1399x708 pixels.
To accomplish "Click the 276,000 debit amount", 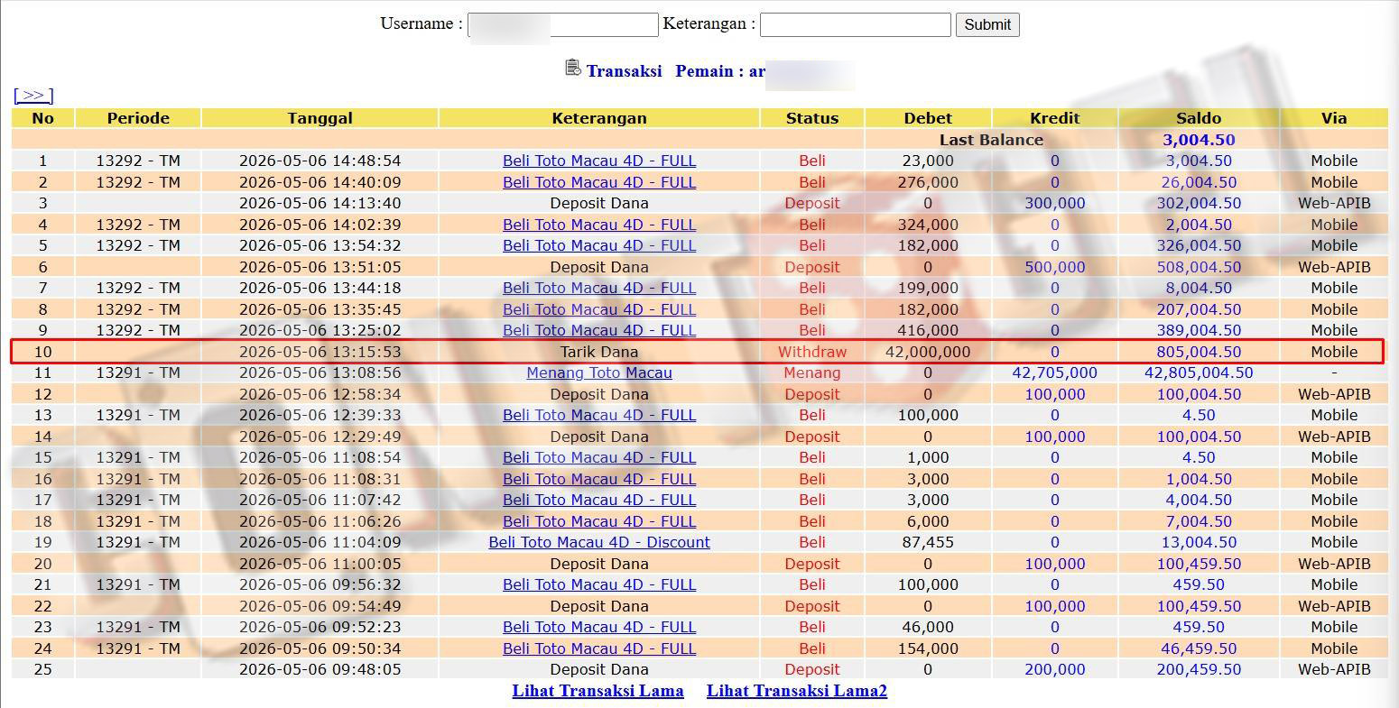I will pyautogui.click(x=928, y=182).
